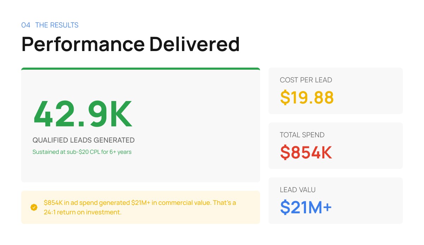424x245 pixels.
Task: Click the $854K red value
Action: [x=306, y=152]
